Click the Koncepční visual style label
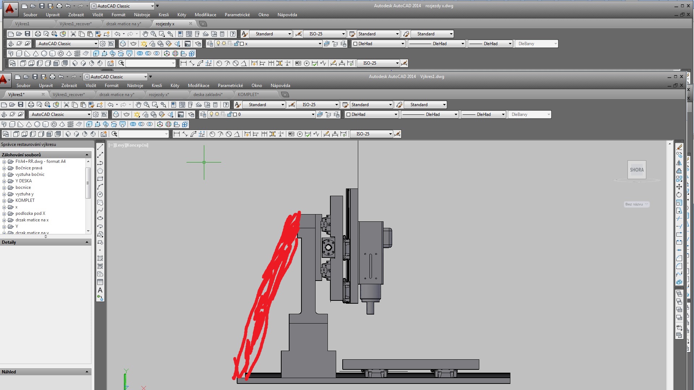694x390 pixels. point(137,145)
